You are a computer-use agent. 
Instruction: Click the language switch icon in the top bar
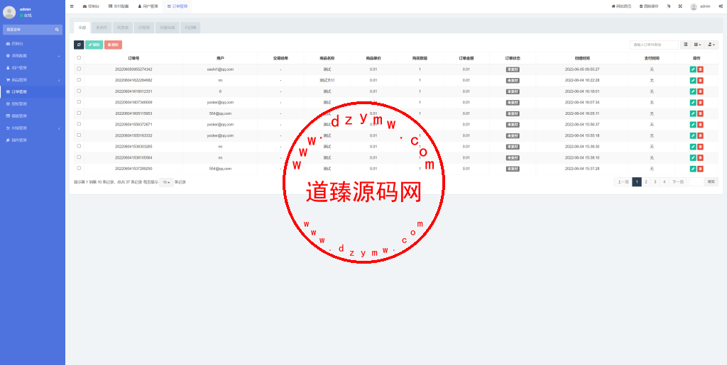[668, 6]
